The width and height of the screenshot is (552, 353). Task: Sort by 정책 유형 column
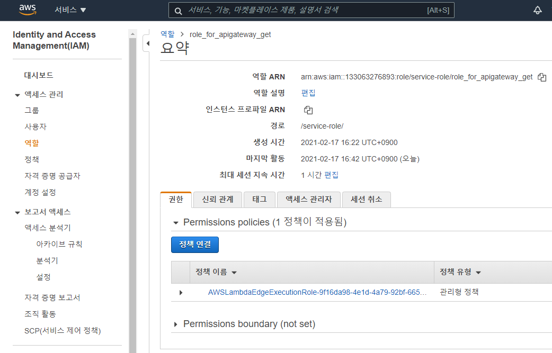(x=460, y=272)
